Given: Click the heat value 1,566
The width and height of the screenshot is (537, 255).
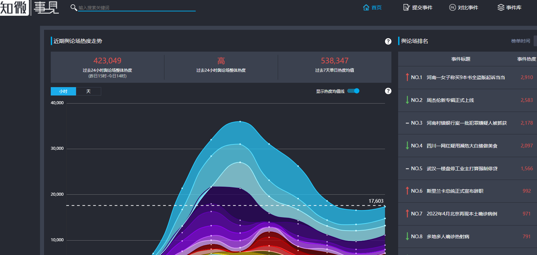Looking at the screenshot, I should tap(527, 169).
